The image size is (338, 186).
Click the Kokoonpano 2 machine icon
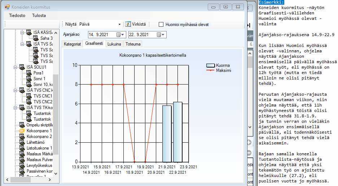click(x=22, y=137)
